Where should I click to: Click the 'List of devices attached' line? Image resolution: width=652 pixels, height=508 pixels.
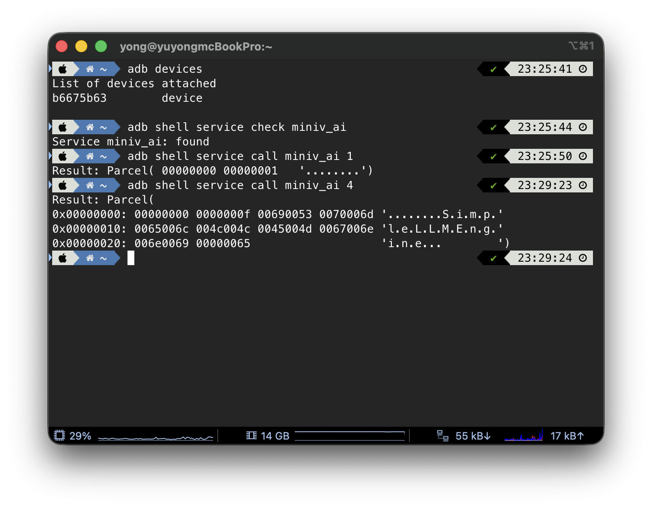[x=134, y=83]
